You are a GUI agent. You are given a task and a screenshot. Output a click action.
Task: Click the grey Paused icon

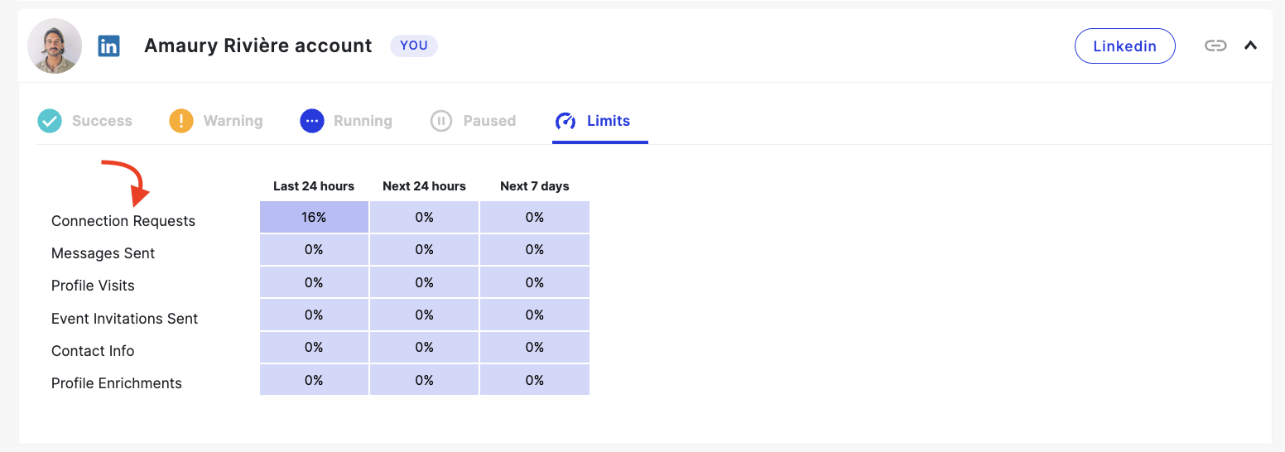[441, 121]
